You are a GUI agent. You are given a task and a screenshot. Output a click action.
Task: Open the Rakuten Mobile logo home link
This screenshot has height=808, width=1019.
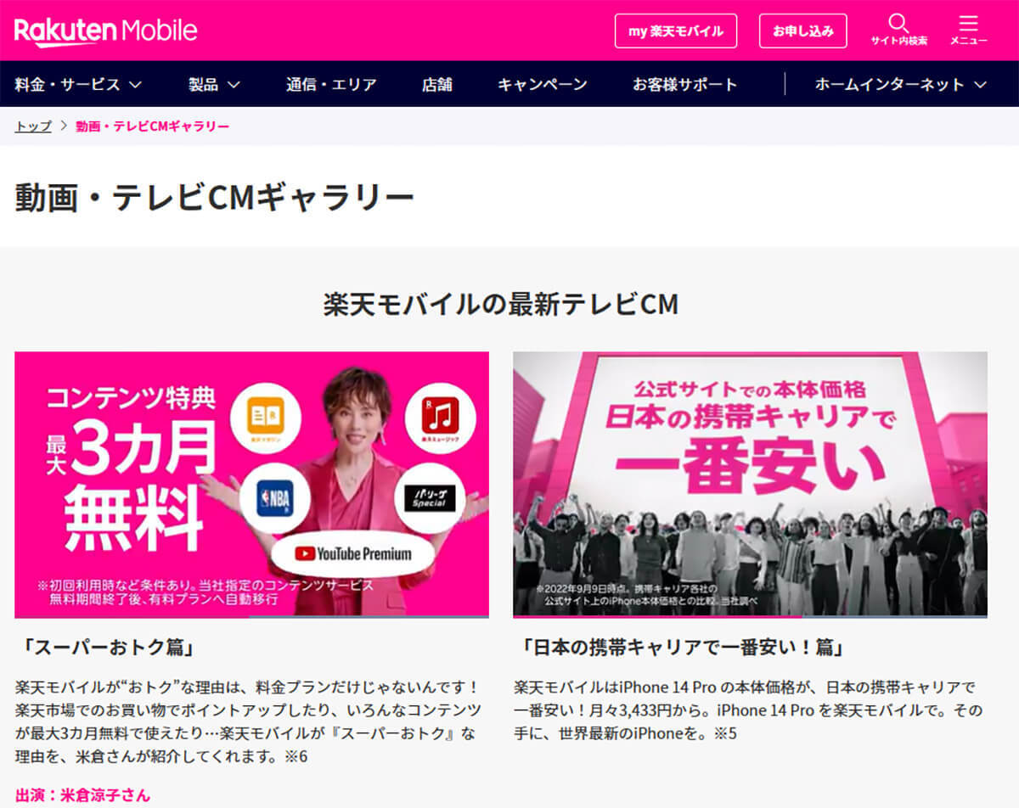(106, 31)
